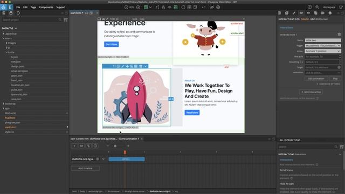Click the pencil edit icon on element toolbar
Screen dimensions: 345x194
pos(123,66)
